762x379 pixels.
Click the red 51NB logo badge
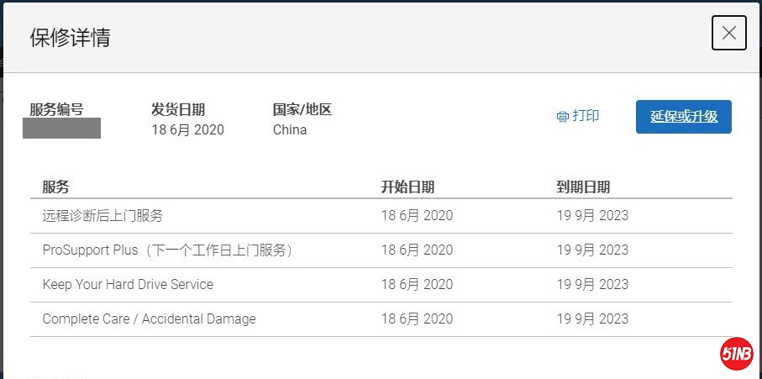pos(737,353)
